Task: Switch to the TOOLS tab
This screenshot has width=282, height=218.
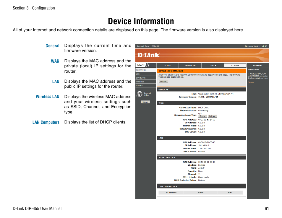Action: pos(213,65)
